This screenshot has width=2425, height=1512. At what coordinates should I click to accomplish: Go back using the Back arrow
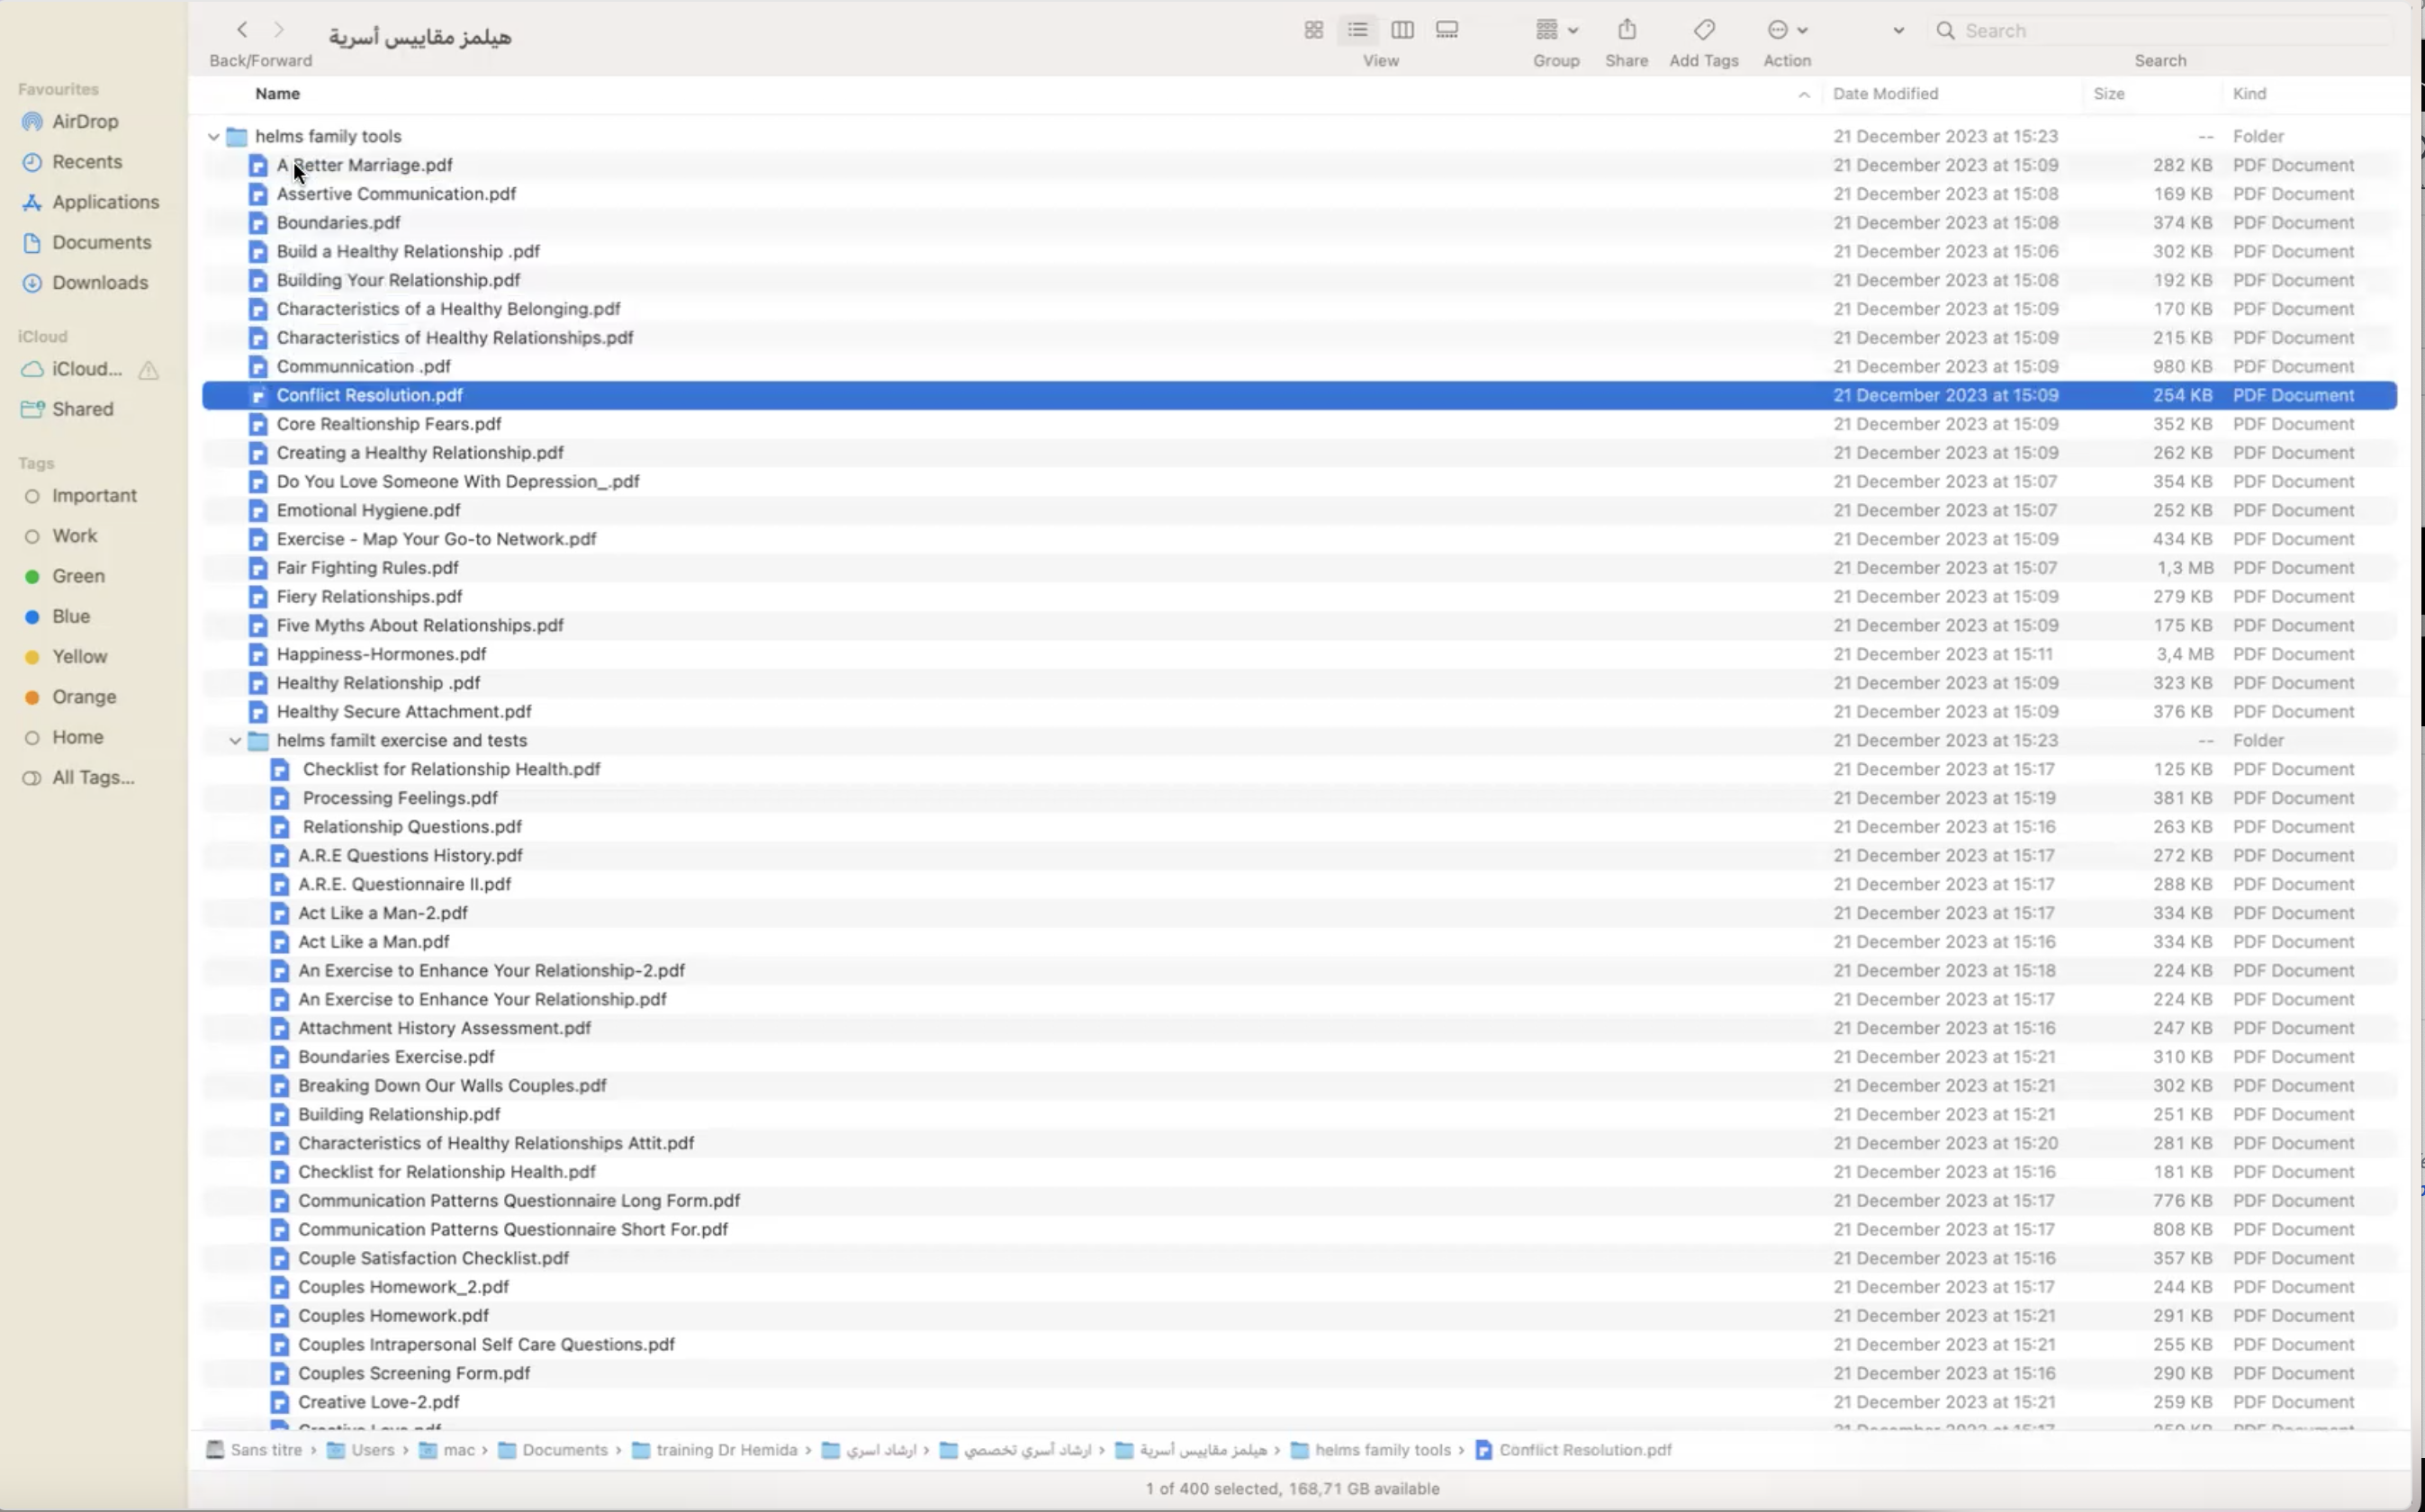[x=242, y=30]
